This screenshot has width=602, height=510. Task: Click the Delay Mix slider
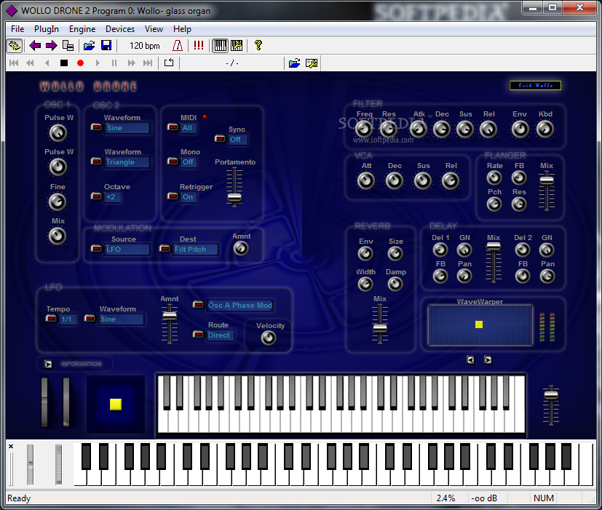[494, 263]
